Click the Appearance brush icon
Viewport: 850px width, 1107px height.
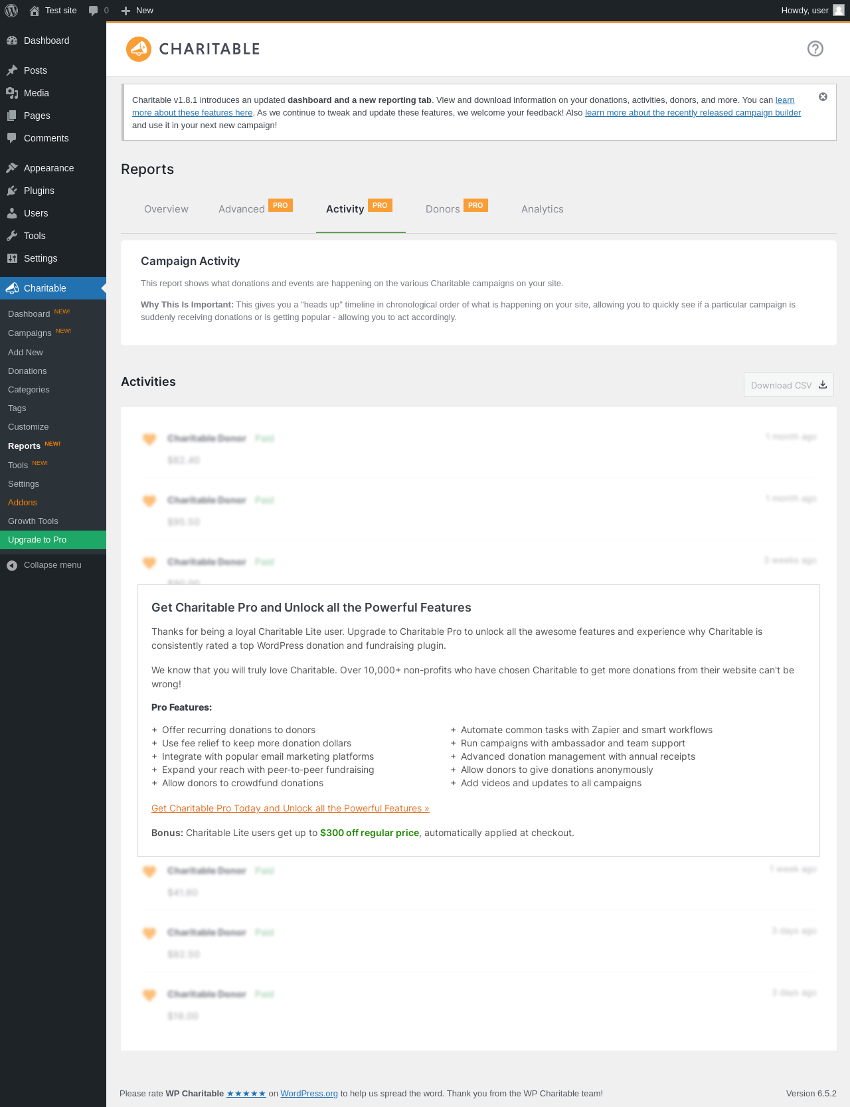pos(12,168)
